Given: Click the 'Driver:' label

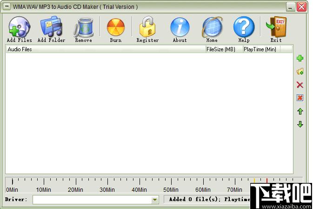Looking at the screenshot, I should click(x=16, y=199).
